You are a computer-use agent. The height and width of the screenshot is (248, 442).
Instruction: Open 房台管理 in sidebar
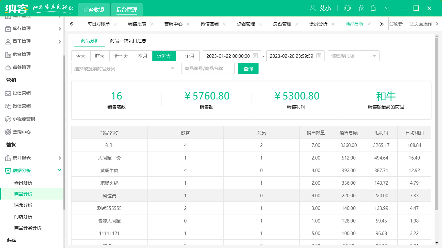click(22, 54)
